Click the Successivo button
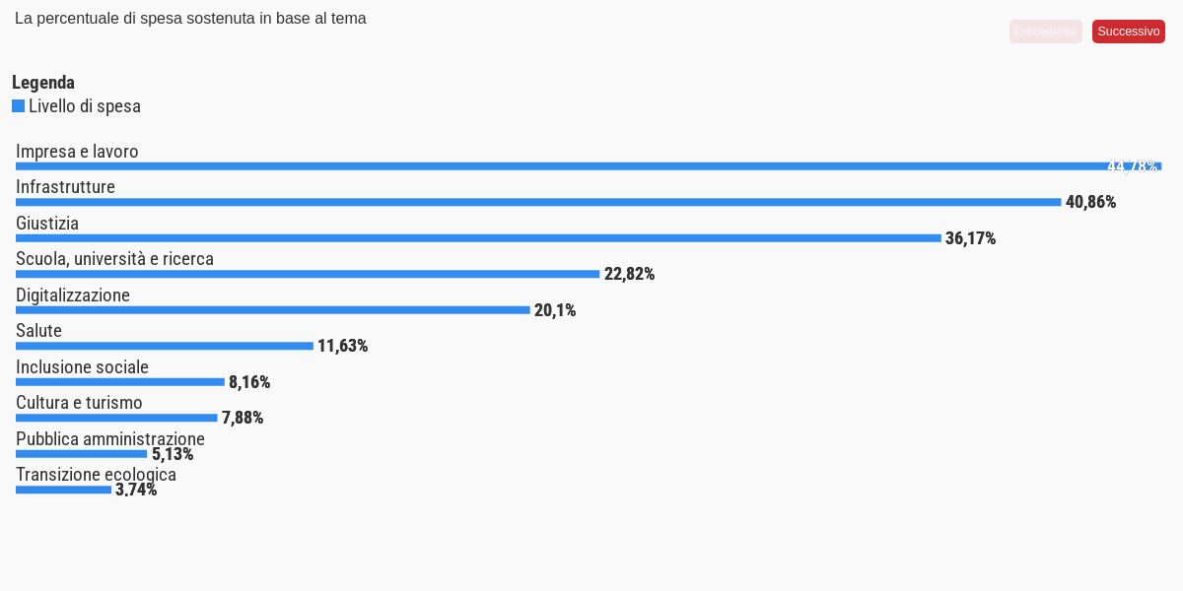This screenshot has height=591, width=1183. tap(1129, 32)
